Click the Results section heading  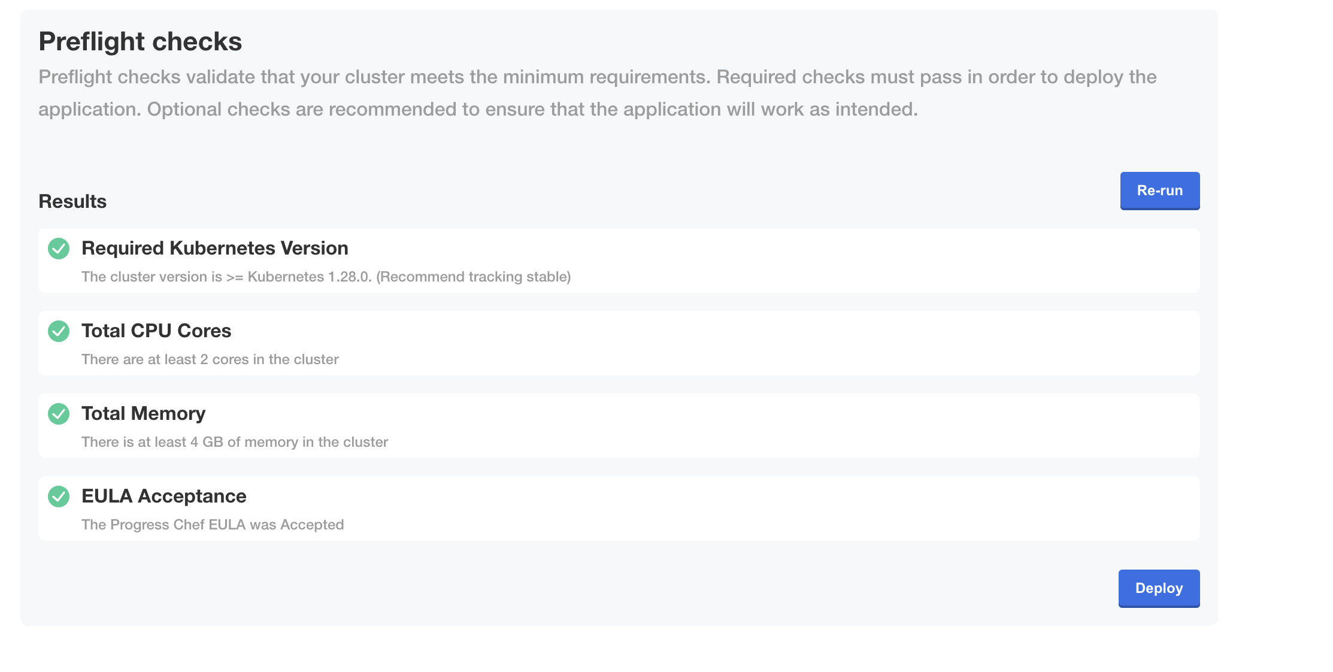(x=72, y=201)
